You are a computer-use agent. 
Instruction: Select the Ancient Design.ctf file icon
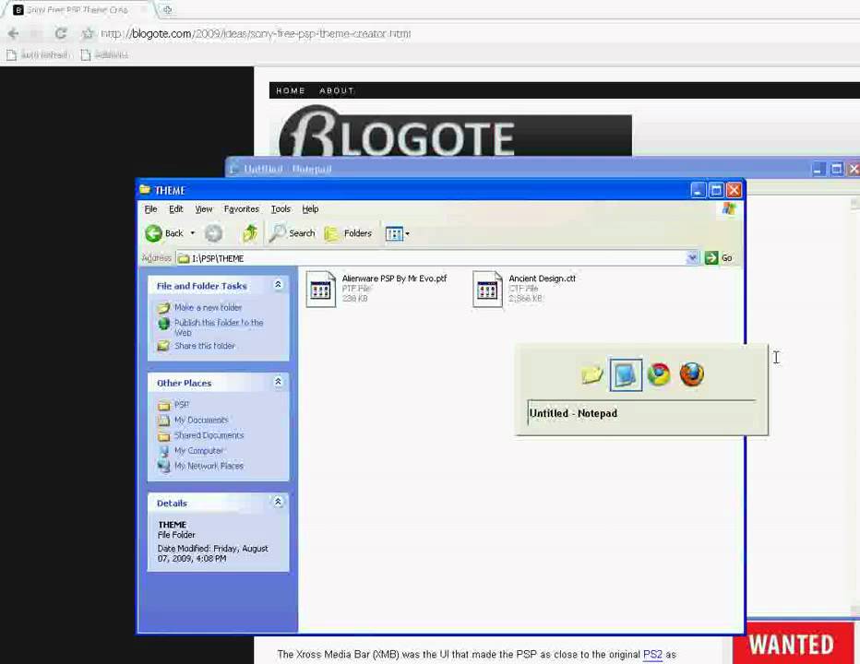[x=487, y=289]
